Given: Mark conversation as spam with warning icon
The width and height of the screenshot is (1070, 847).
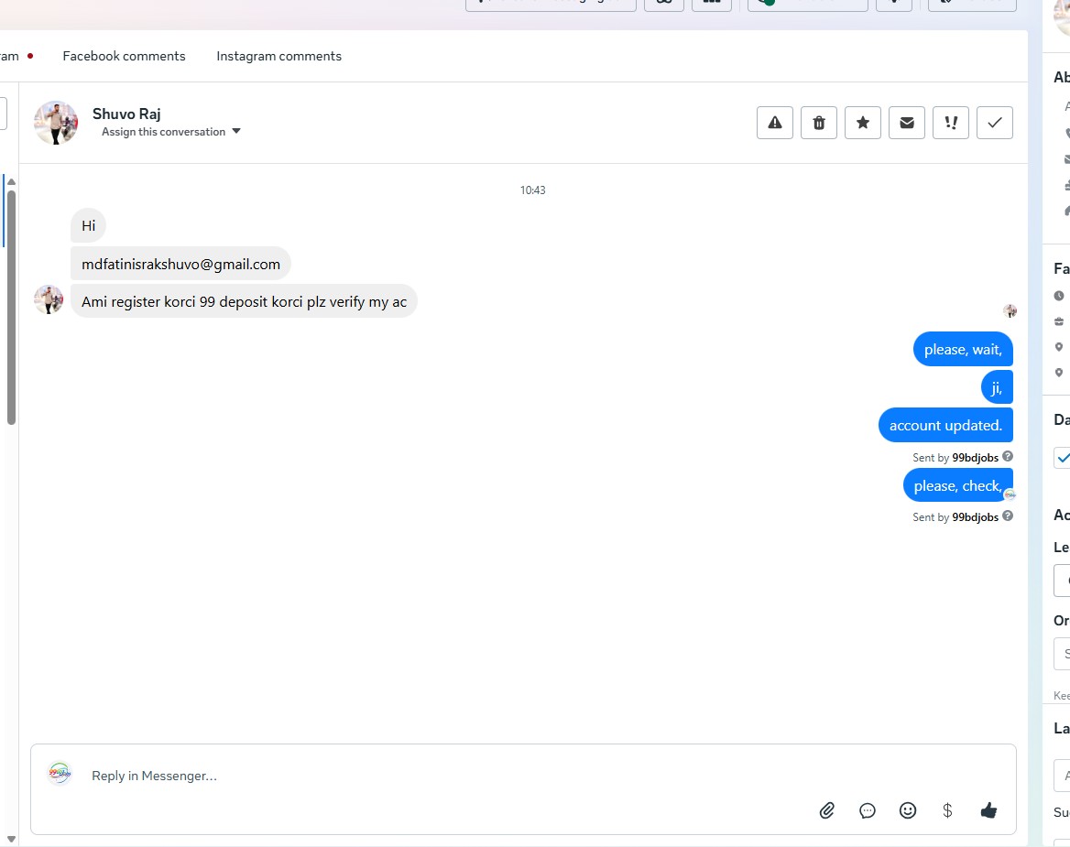Looking at the screenshot, I should click(774, 123).
